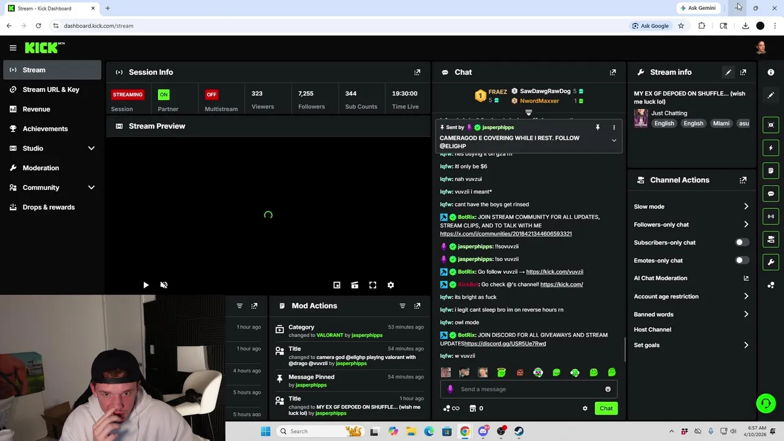
Task: Click the lightning bolt icon in right sidebar
Action: [771, 148]
